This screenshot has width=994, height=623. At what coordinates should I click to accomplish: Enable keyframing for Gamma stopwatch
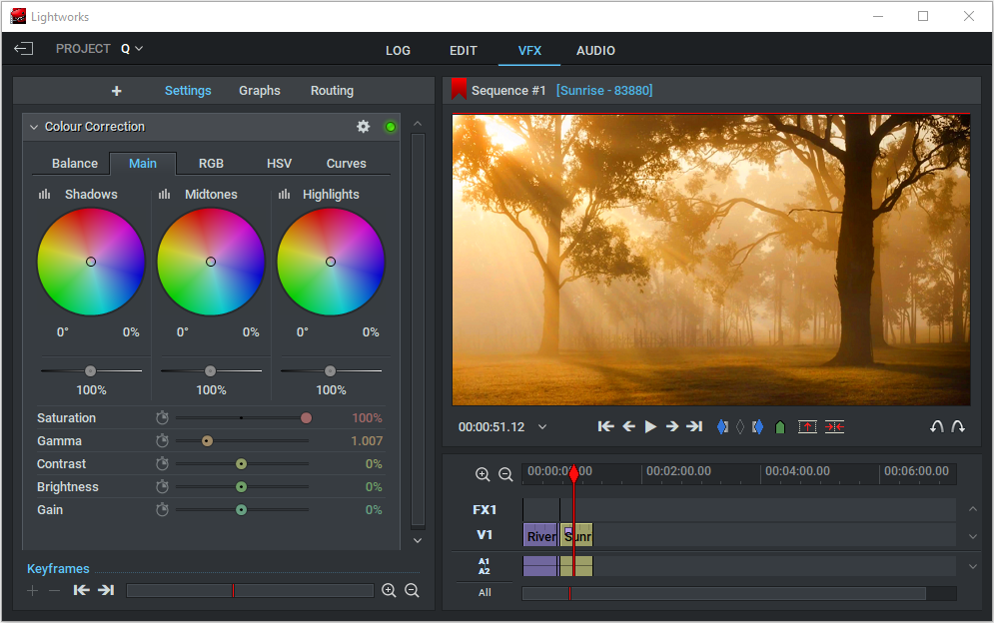162,440
